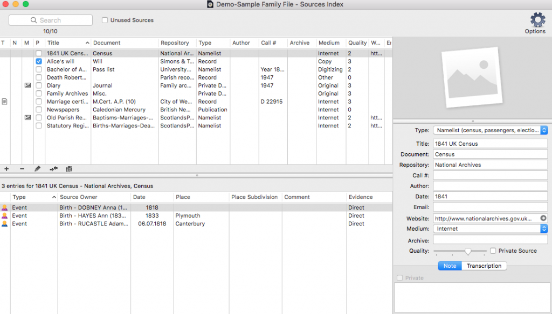Uncheck private box for Alice's will
Viewport: 552px width, 314px height.
pyautogui.click(x=38, y=61)
